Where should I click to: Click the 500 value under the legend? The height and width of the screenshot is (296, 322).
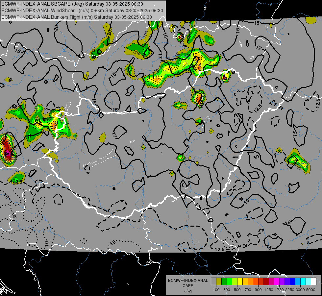pos(237,290)
